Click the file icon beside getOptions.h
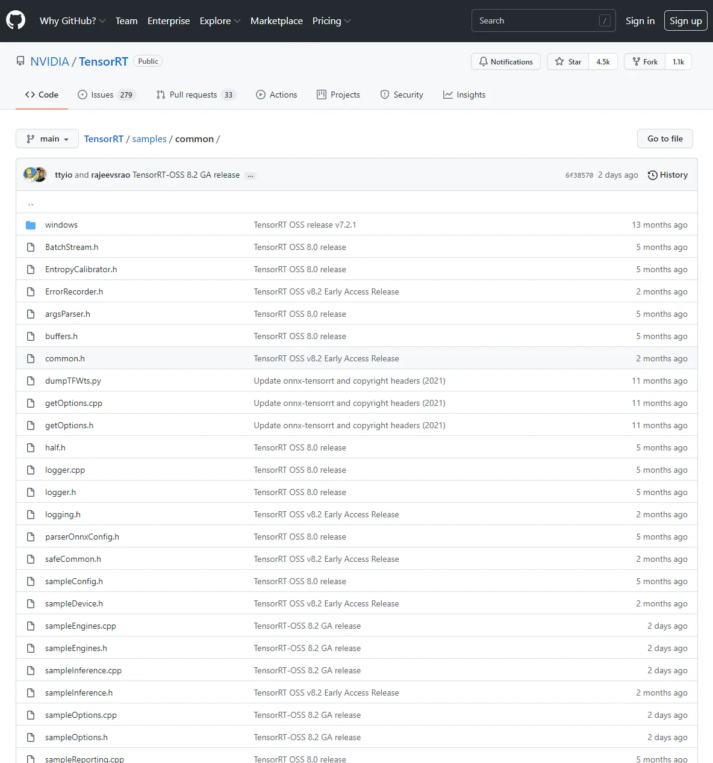Screen dimensions: 713x763 pyautogui.click(x=31, y=425)
